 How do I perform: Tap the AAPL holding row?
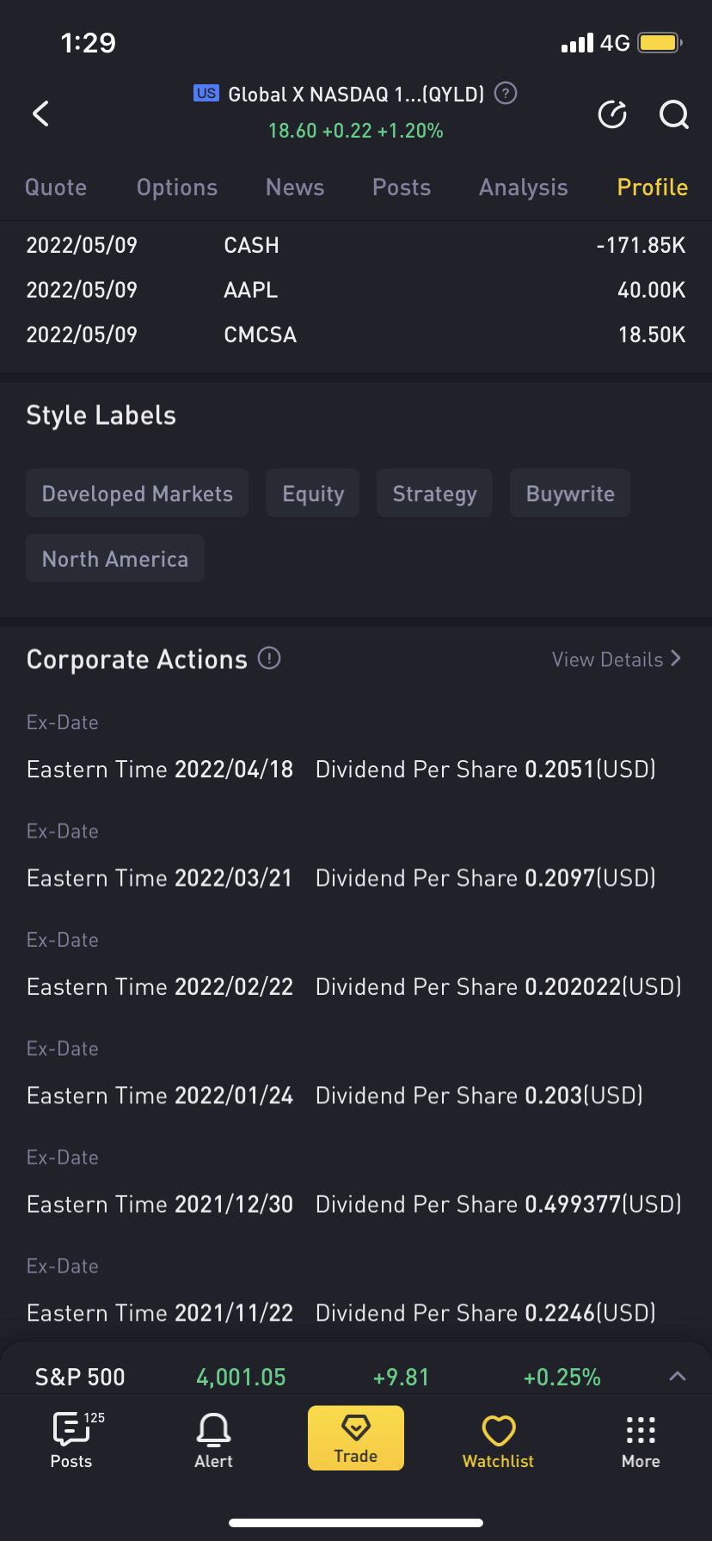click(356, 290)
